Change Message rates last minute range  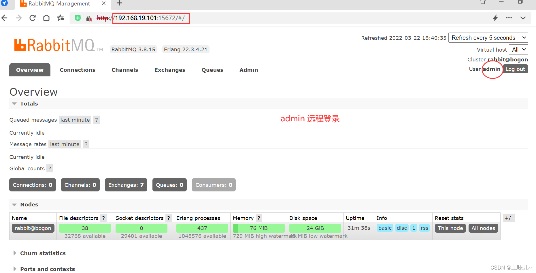coord(65,144)
